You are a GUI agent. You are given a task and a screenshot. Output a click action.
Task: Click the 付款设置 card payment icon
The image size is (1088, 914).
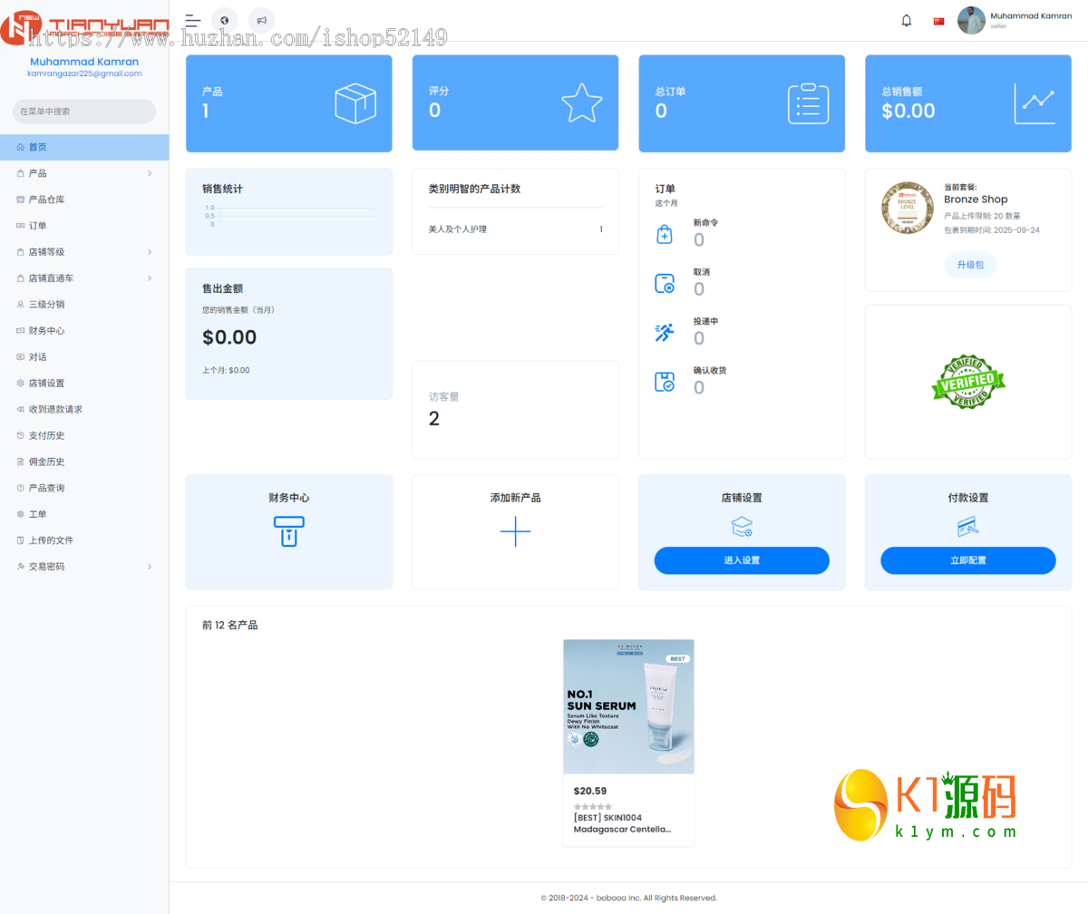pyautogui.click(x=968, y=527)
